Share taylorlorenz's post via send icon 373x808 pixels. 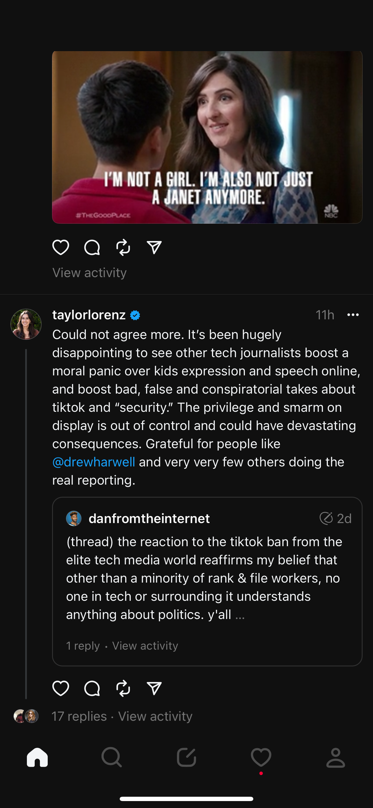[154, 688]
